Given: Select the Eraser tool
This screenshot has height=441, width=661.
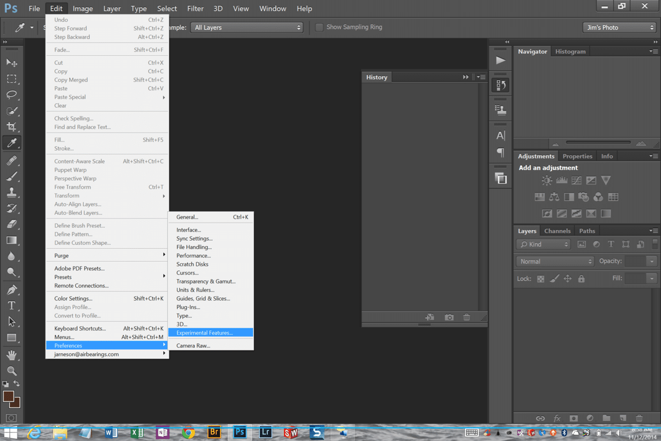Looking at the screenshot, I should tap(11, 225).
